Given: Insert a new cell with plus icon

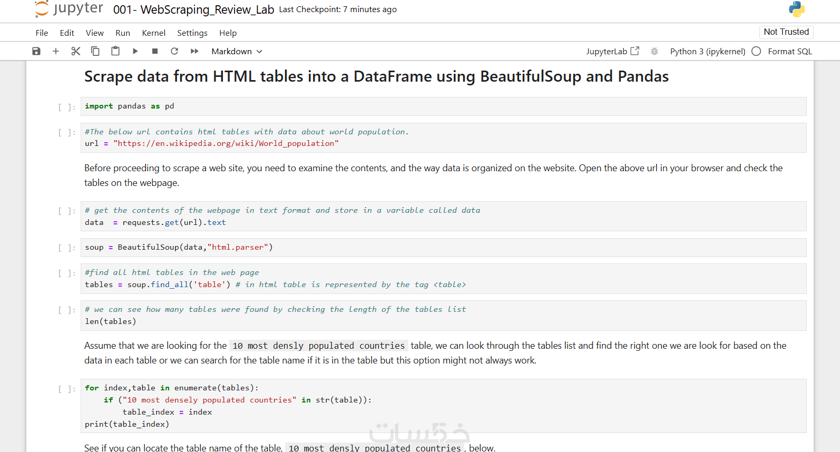Looking at the screenshot, I should pyautogui.click(x=56, y=51).
